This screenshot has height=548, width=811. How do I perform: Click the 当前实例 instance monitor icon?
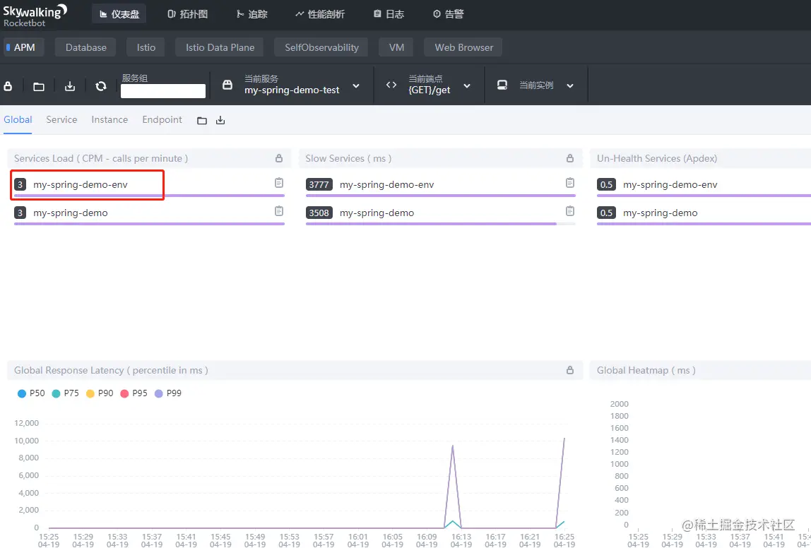[502, 85]
